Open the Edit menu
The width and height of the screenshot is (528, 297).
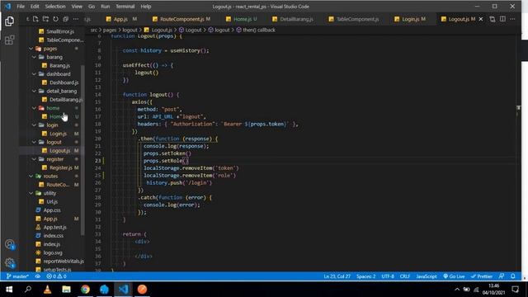coord(35,7)
